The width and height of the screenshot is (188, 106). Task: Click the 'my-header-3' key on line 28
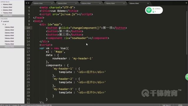(63, 89)
